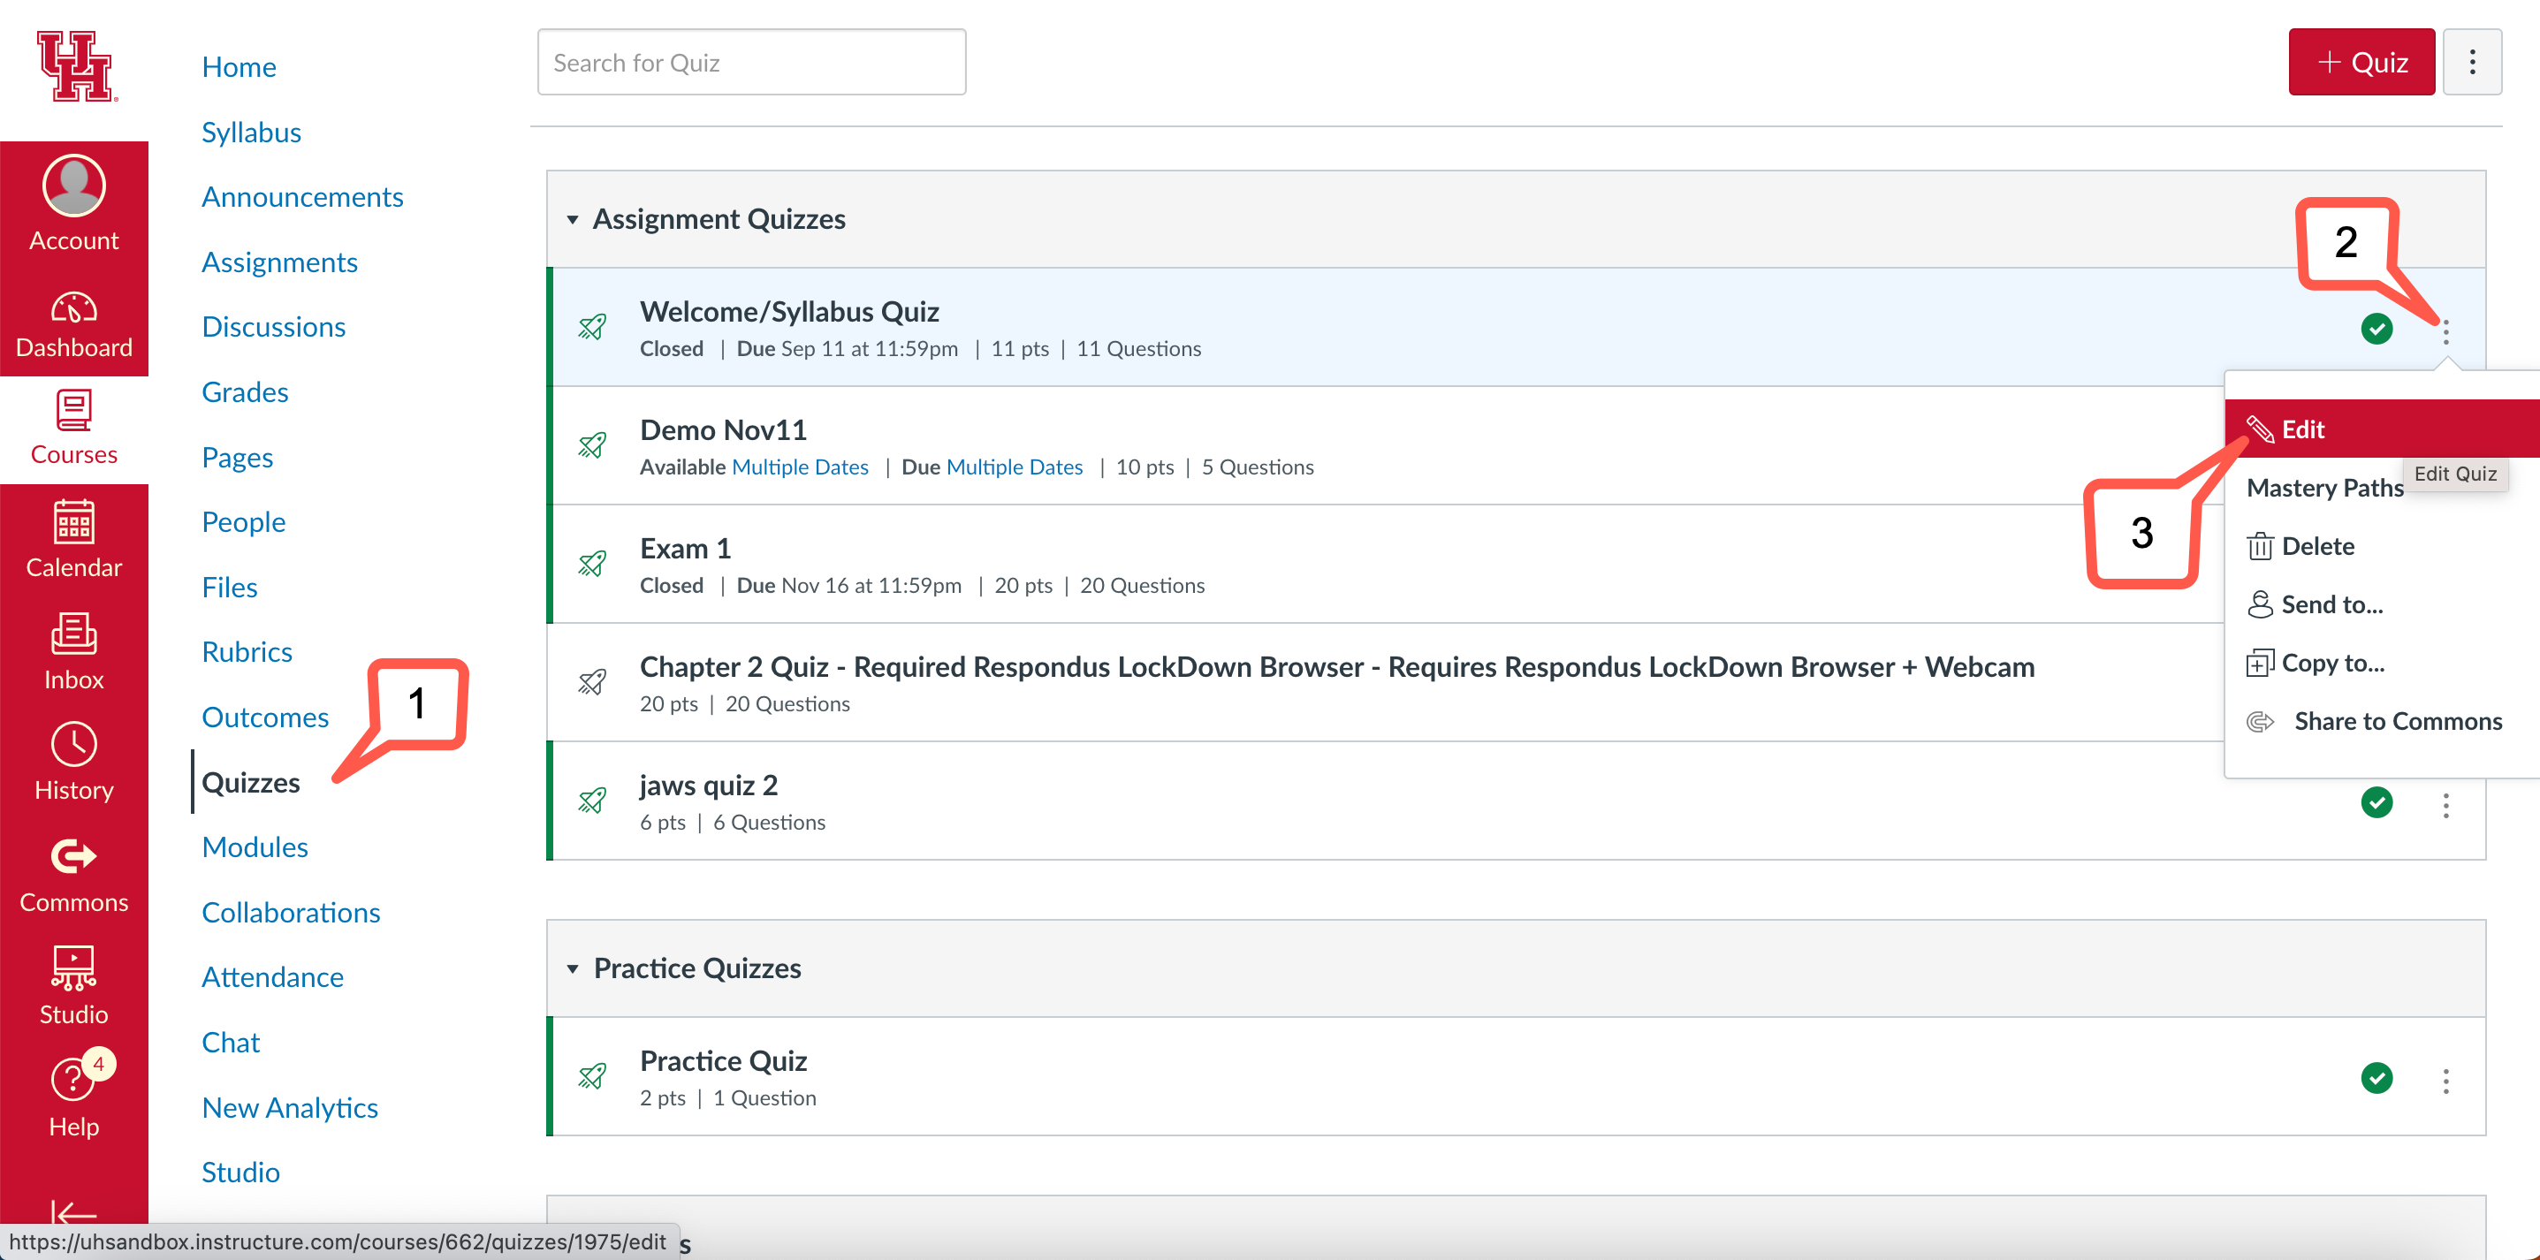Toggle publish status of Welcome/Syllabus Quiz

(x=2376, y=329)
